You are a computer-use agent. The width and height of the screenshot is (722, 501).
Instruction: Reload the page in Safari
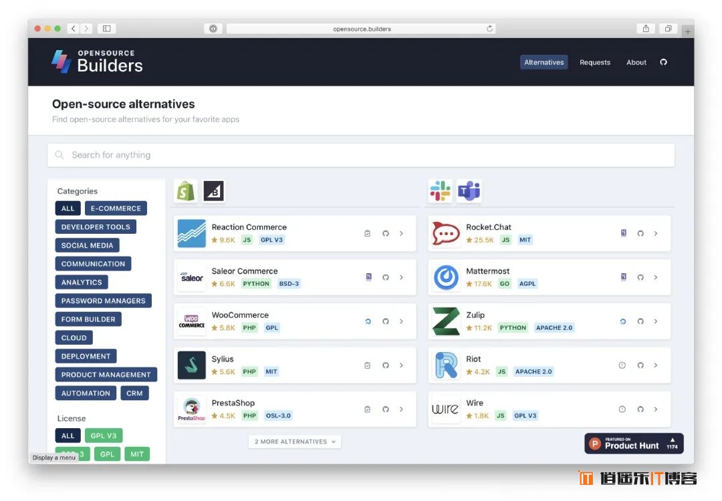click(489, 29)
